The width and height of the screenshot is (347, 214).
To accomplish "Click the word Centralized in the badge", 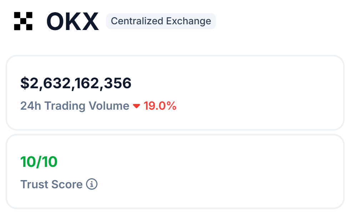I will (137, 21).
